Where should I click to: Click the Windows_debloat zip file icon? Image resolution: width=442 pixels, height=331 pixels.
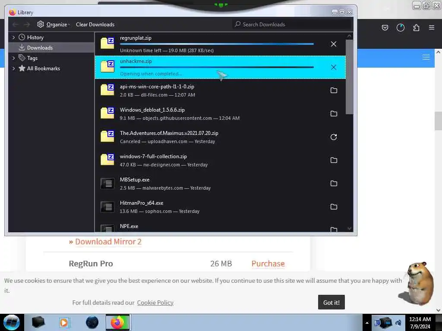[x=107, y=113]
